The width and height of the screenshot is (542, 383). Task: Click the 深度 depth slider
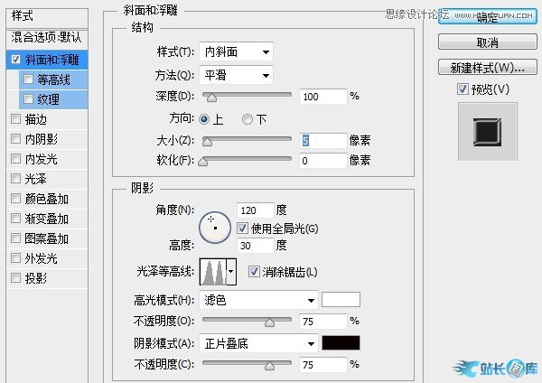pyautogui.click(x=248, y=96)
